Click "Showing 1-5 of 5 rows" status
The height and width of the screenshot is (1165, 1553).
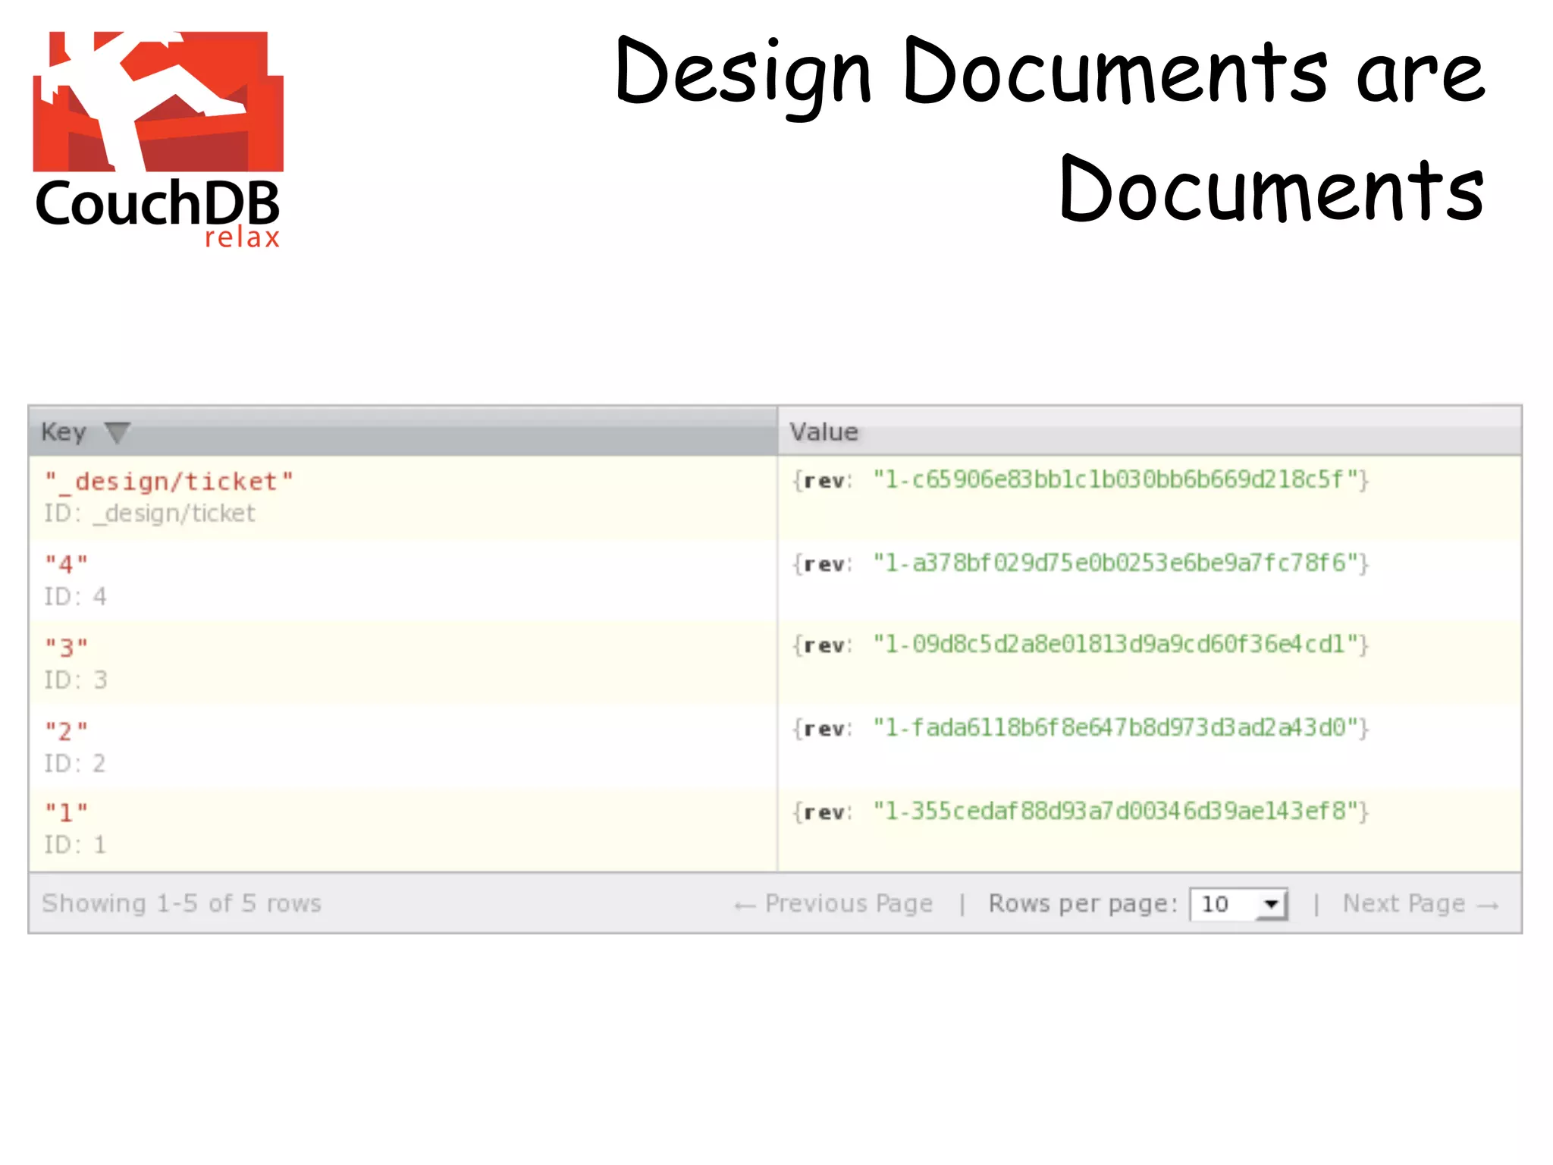(x=182, y=903)
